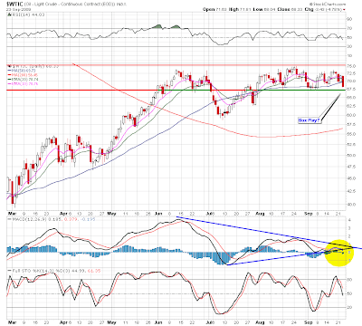This screenshot has width=362, height=326.
Task: Click the 45.0 price axis value
Action: tap(350, 178)
